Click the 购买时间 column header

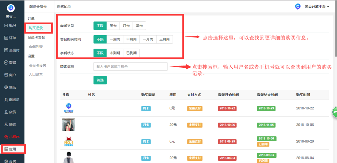click(x=303, y=95)
